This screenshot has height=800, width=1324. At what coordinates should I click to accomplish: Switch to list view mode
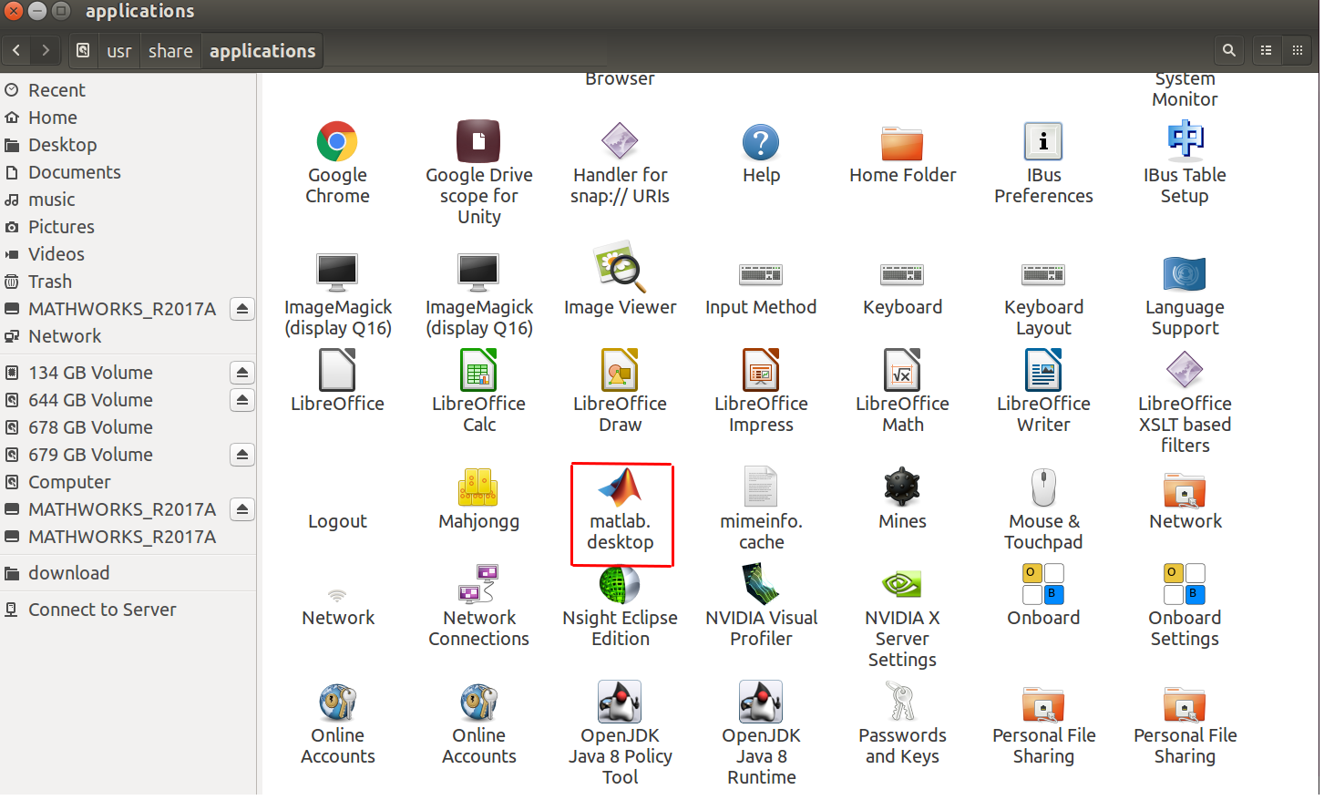(1266, 50)
